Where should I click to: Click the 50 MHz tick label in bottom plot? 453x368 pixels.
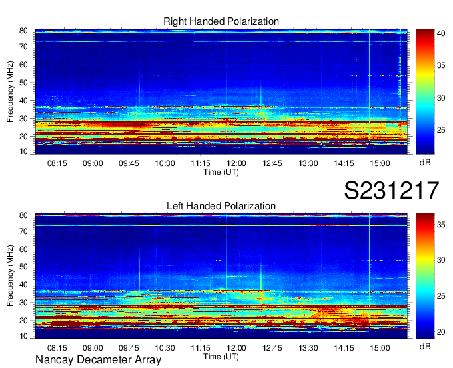tap(23, 267)
